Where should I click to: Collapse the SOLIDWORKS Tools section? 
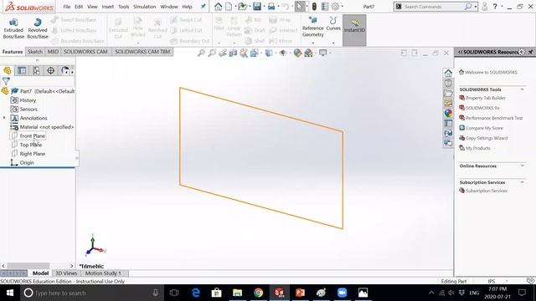click(522, 89)
